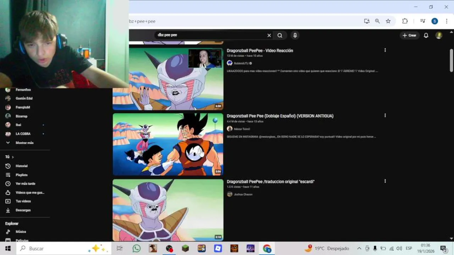The image size is (454, 255).
Task: Open title Dragonzball PeePee /traduccion original
Action: click(271, 182)
